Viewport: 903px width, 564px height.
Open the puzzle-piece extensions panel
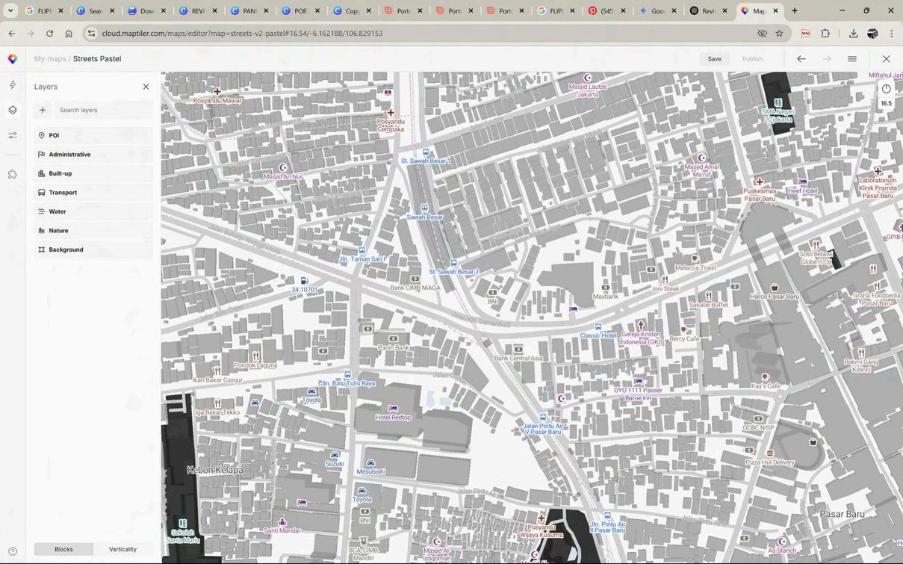[13, 174]
